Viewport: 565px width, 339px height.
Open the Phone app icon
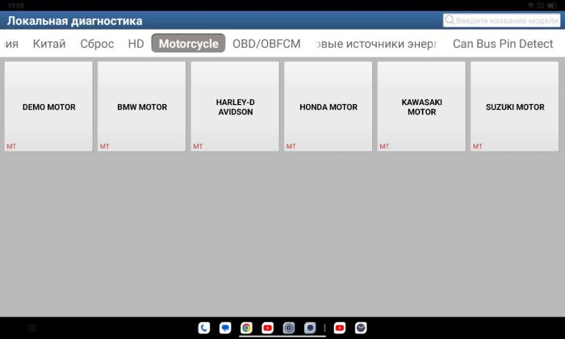pyautogui.click(x=204, y=328)
